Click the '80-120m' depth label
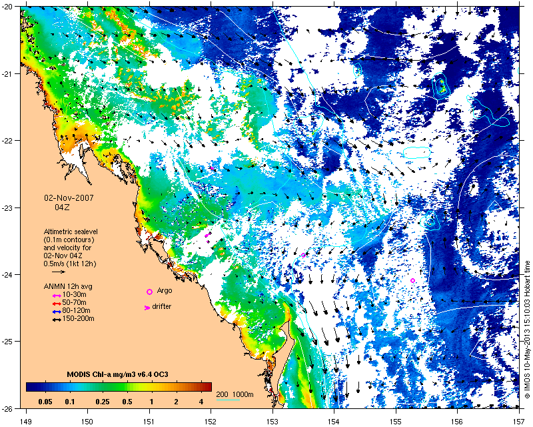 [x=76, y=310]
